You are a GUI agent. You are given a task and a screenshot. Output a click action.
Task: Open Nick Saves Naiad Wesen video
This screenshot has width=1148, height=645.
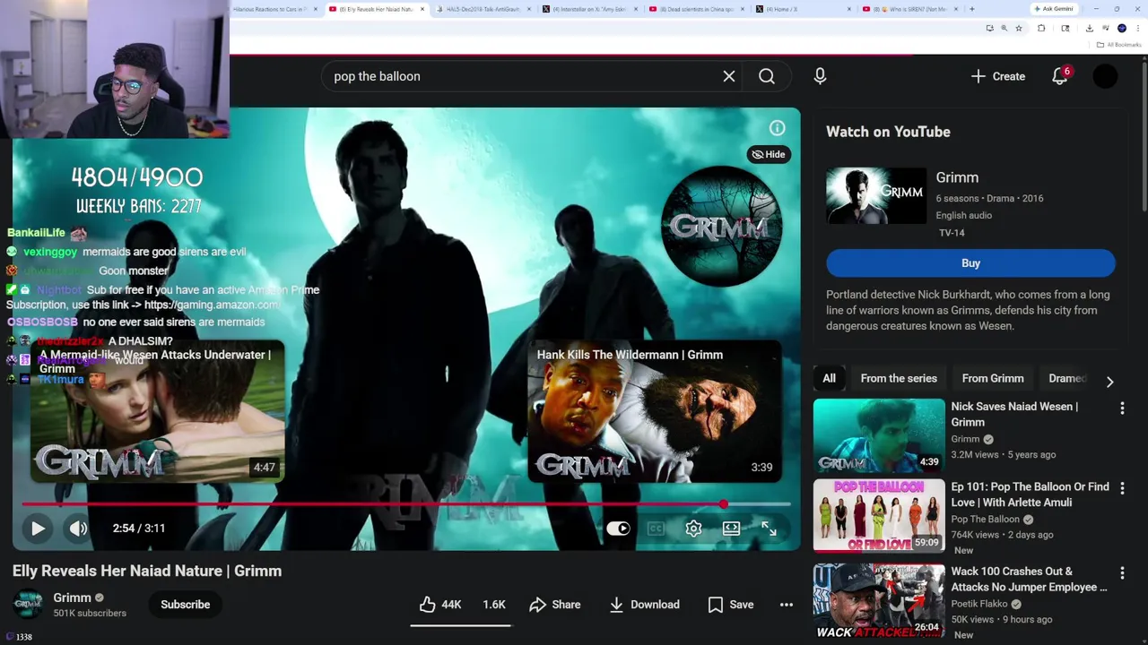point(879,435)
